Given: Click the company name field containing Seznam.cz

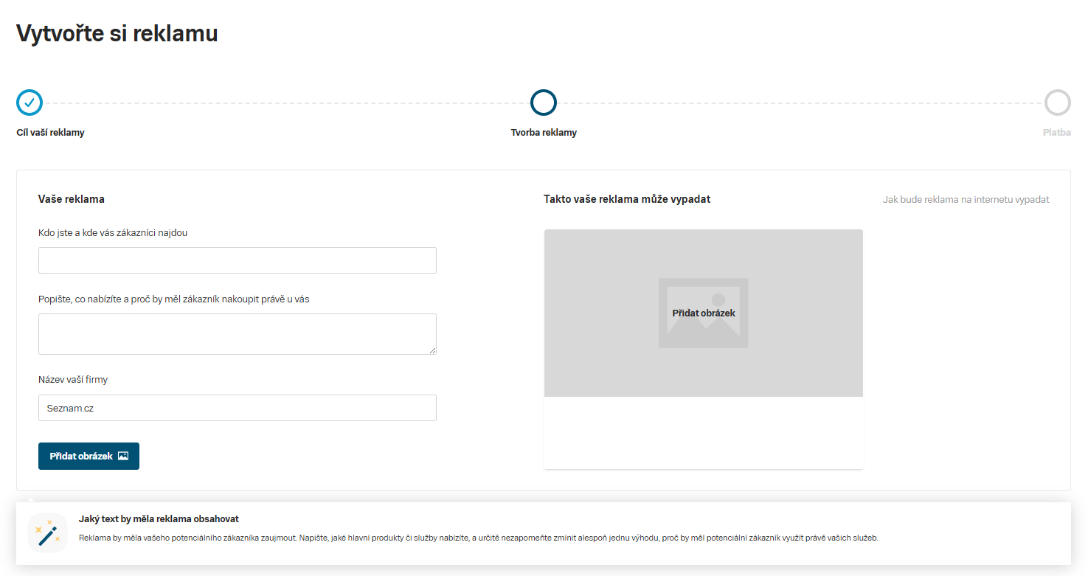Looking at the screenshot, I should 237,408.
